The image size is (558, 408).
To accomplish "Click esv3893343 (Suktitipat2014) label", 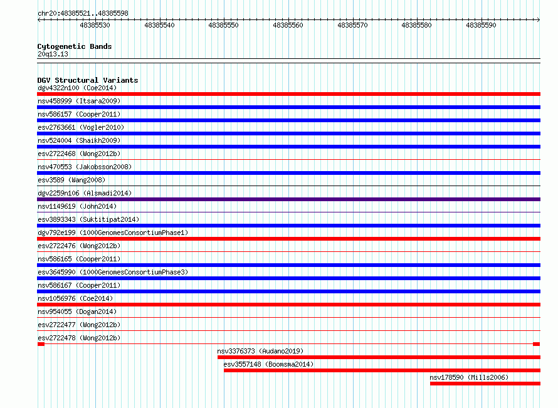I will [88, 219].
